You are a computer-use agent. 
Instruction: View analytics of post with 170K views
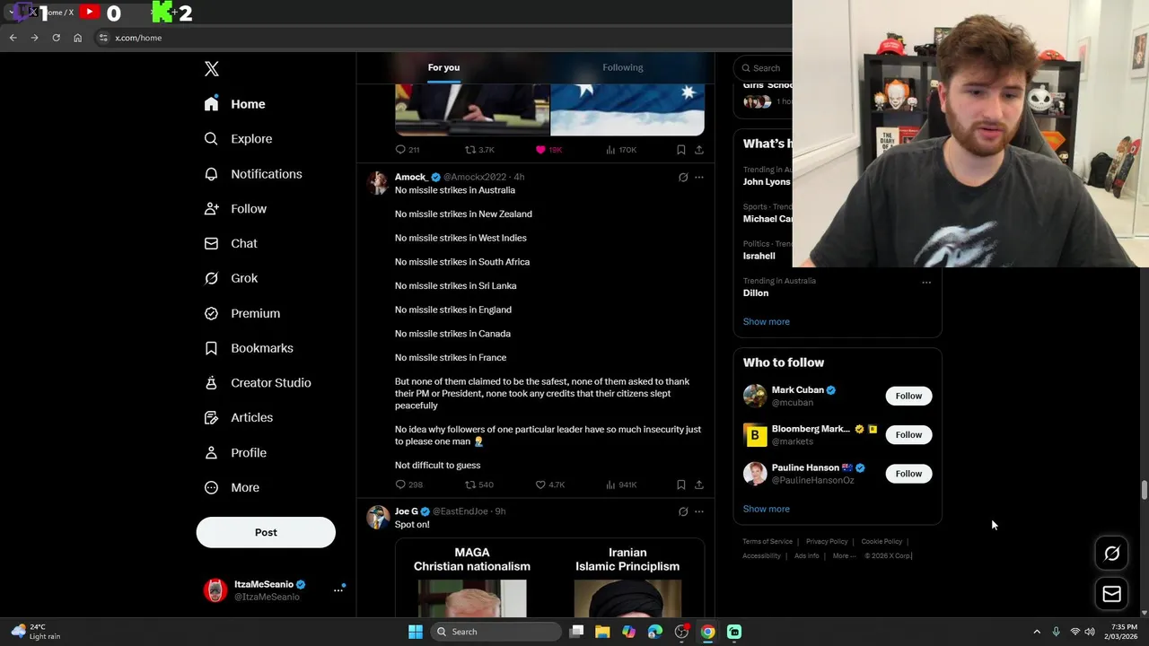621,150
